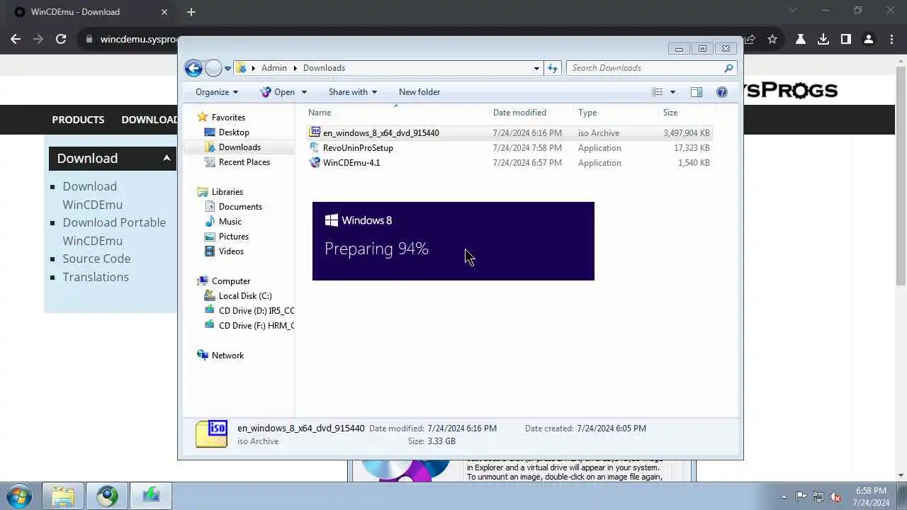The width and height of the screenshot is (907, 510).
Task: Open recent locations dropdown next to nav arrows
Action: click(227, 68)
